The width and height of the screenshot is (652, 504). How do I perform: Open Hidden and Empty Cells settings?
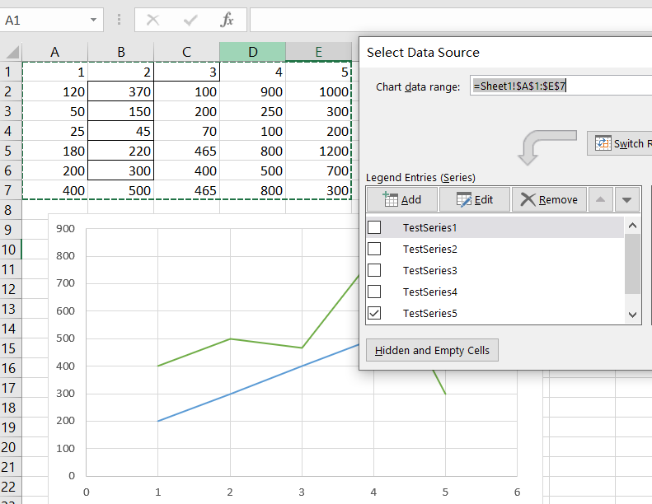tap(432, 350)
